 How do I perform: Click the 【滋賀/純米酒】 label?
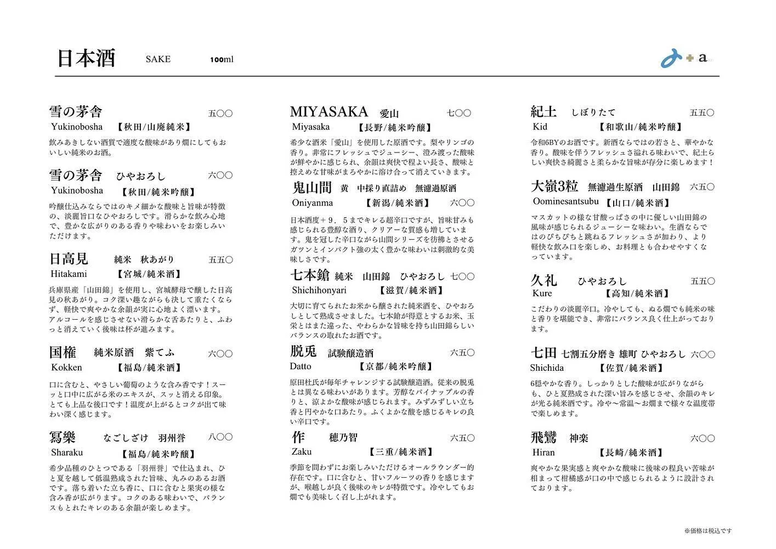tap(412, 291)
